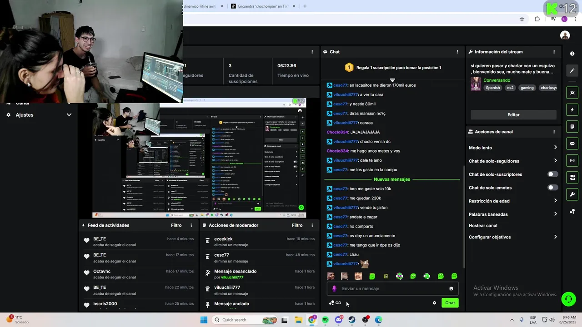
Task: Open Discord from the taskbar
Action: point(338,320)
